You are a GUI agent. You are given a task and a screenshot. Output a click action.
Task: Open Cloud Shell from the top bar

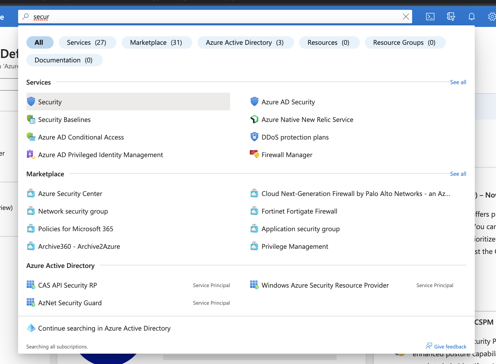pos(430,17)
